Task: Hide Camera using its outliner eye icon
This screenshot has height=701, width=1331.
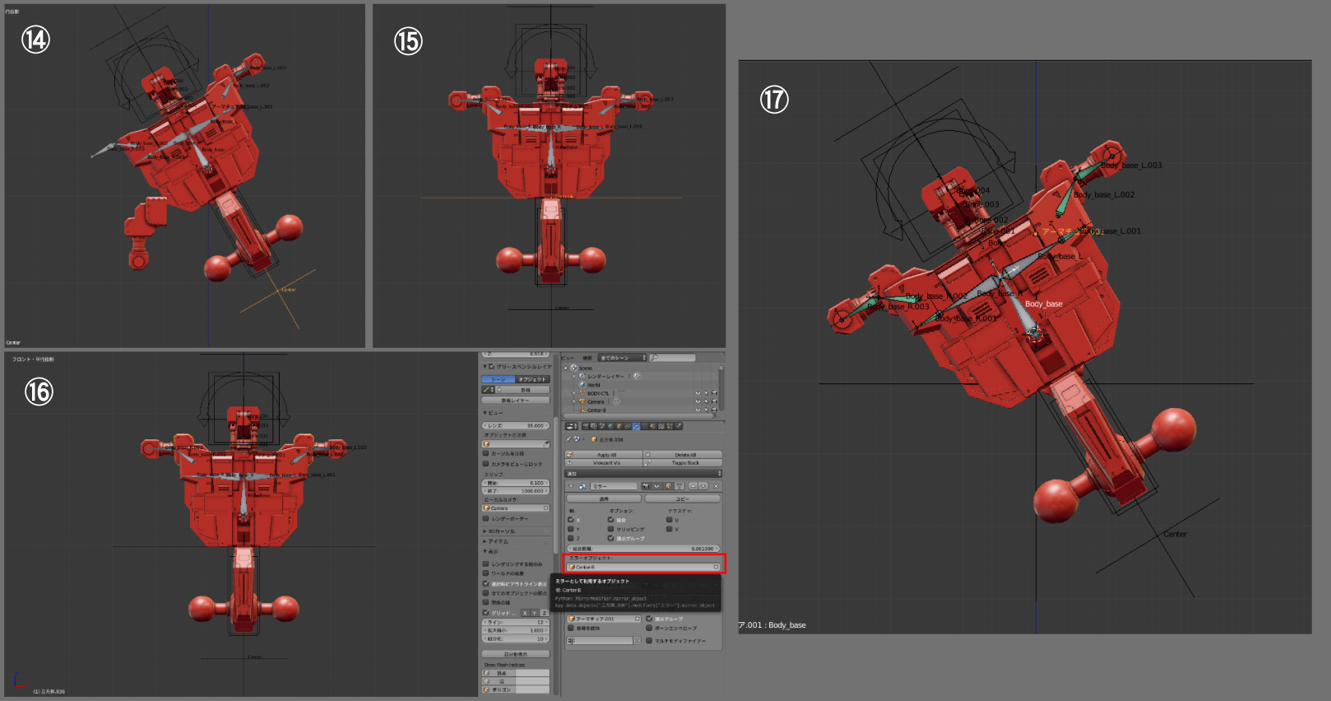Action: coord(698,402)
